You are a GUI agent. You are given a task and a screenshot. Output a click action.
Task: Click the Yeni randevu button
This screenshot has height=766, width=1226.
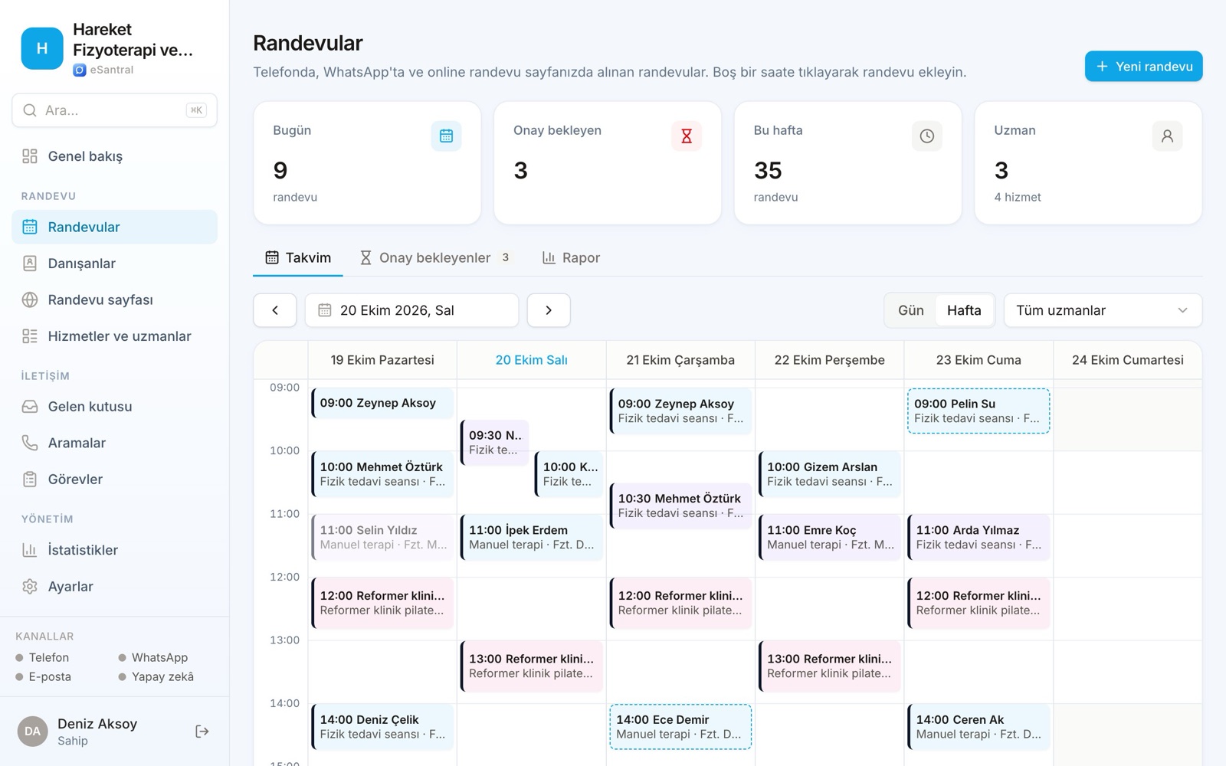pyautogui.click(x=1144, y=67)
